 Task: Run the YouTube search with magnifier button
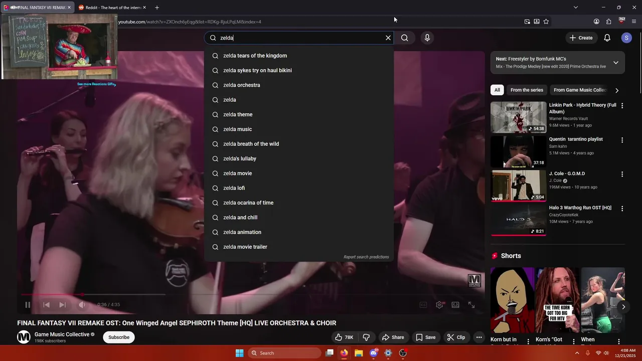(405, 38)
